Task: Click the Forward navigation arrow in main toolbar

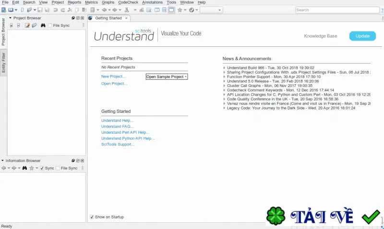Action: [x=115, y=10]
